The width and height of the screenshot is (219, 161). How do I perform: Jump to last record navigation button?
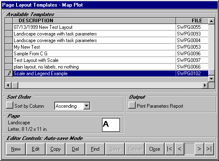(209, 149)
